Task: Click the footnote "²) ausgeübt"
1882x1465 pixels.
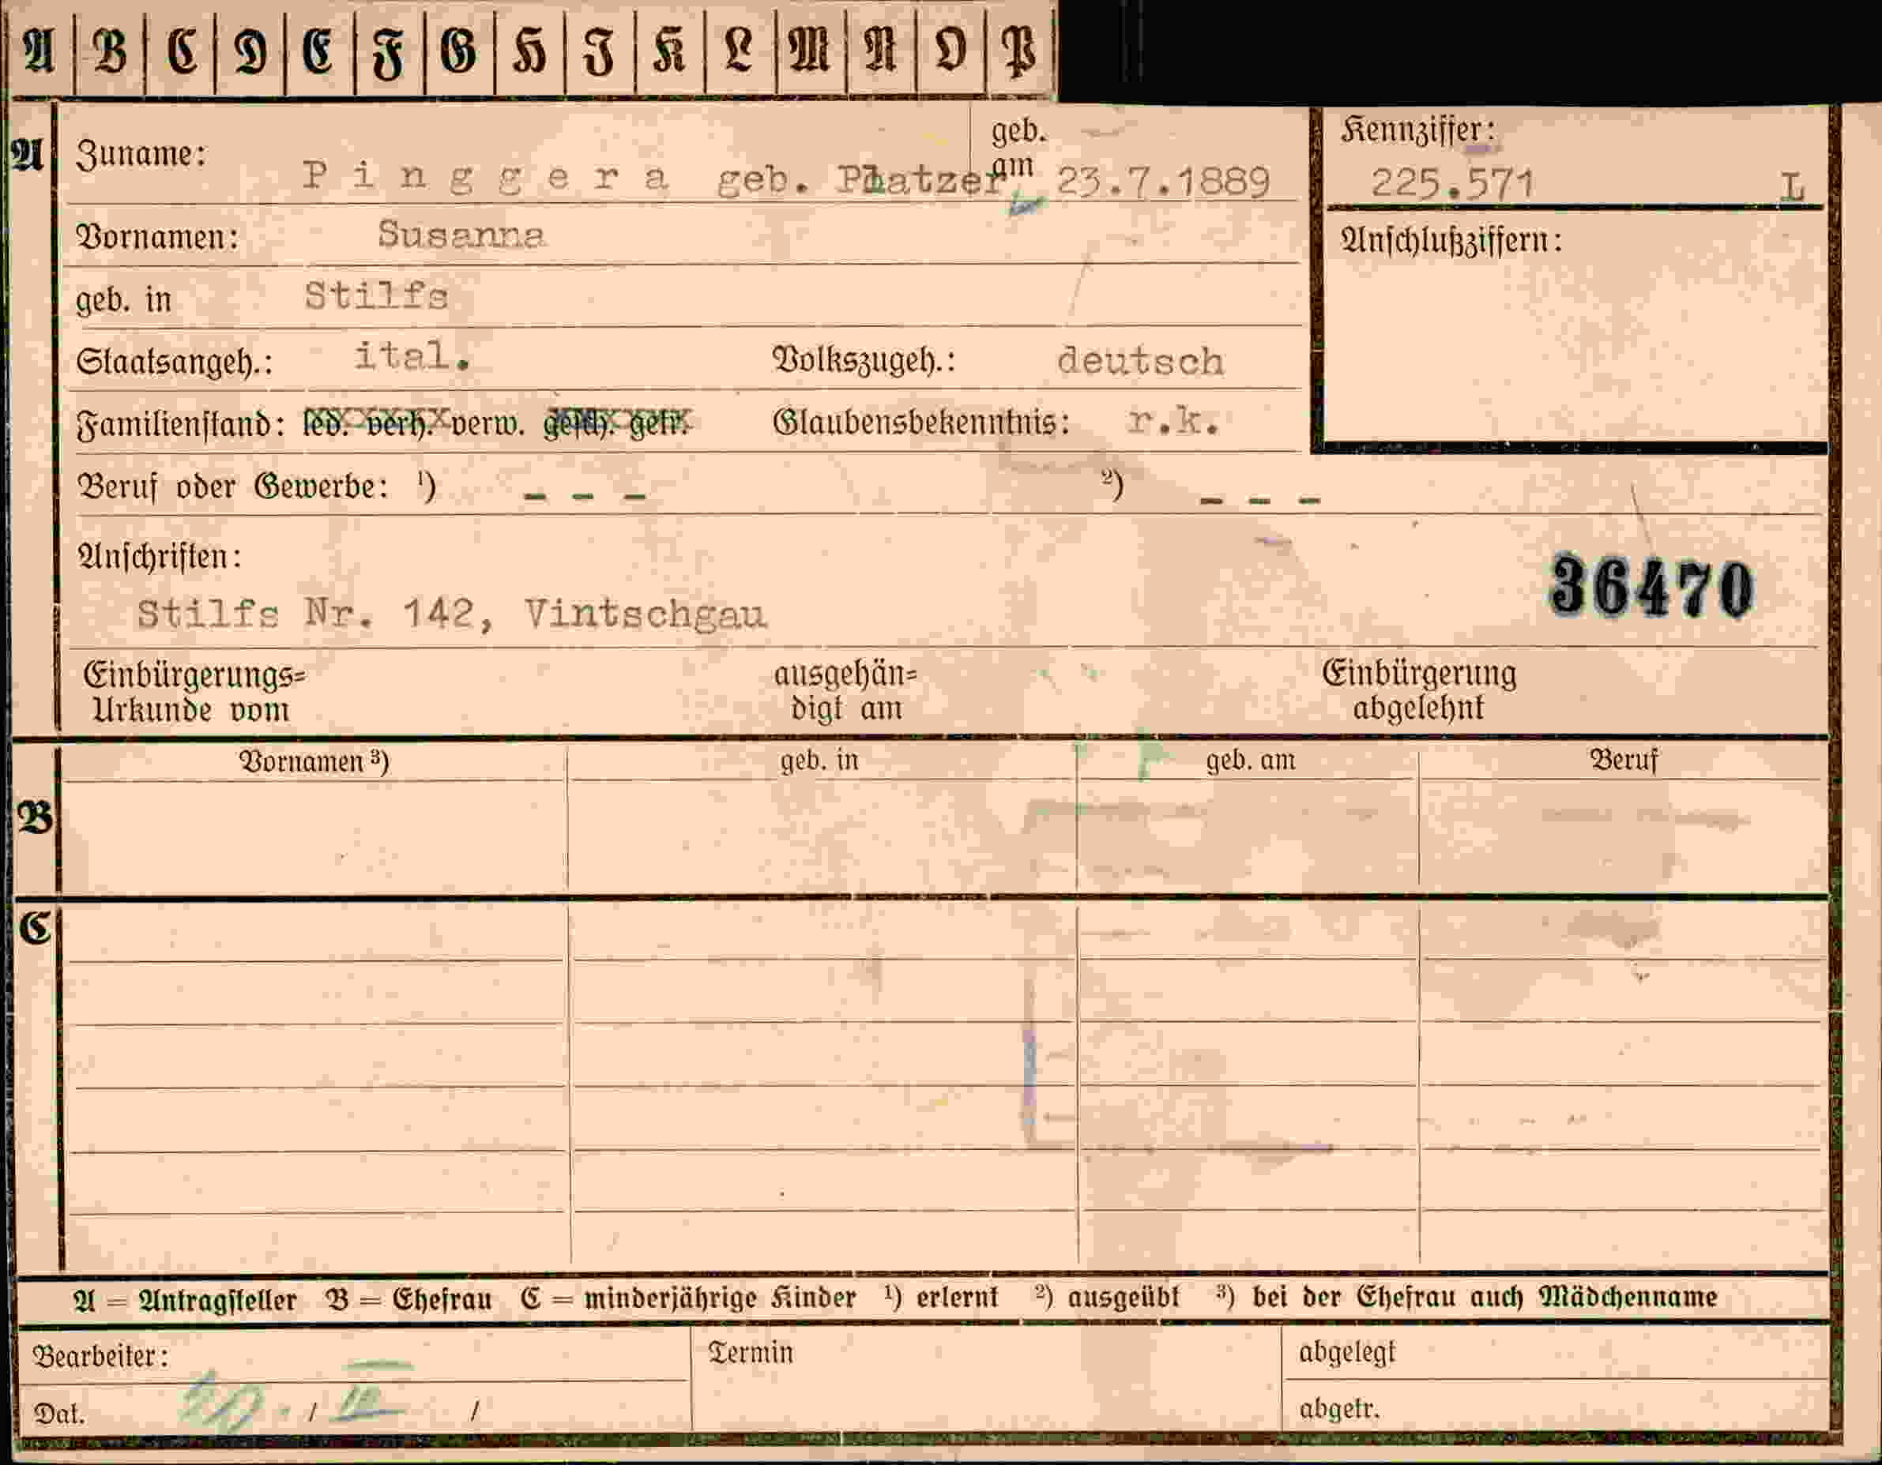Action: [1107, 1296]
